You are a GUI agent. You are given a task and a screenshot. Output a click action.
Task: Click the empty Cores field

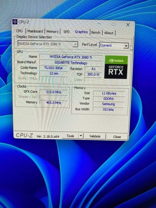93,80
